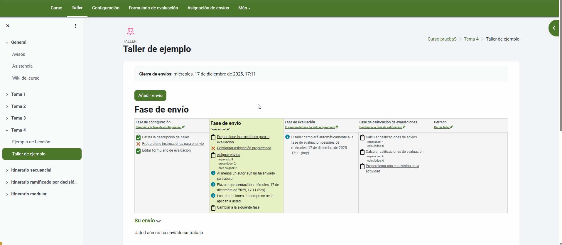Click the clipboard icon beside 'Proporcione instrucciones para la evaluación'
562x245 pixels.
[x=213, y=137]
